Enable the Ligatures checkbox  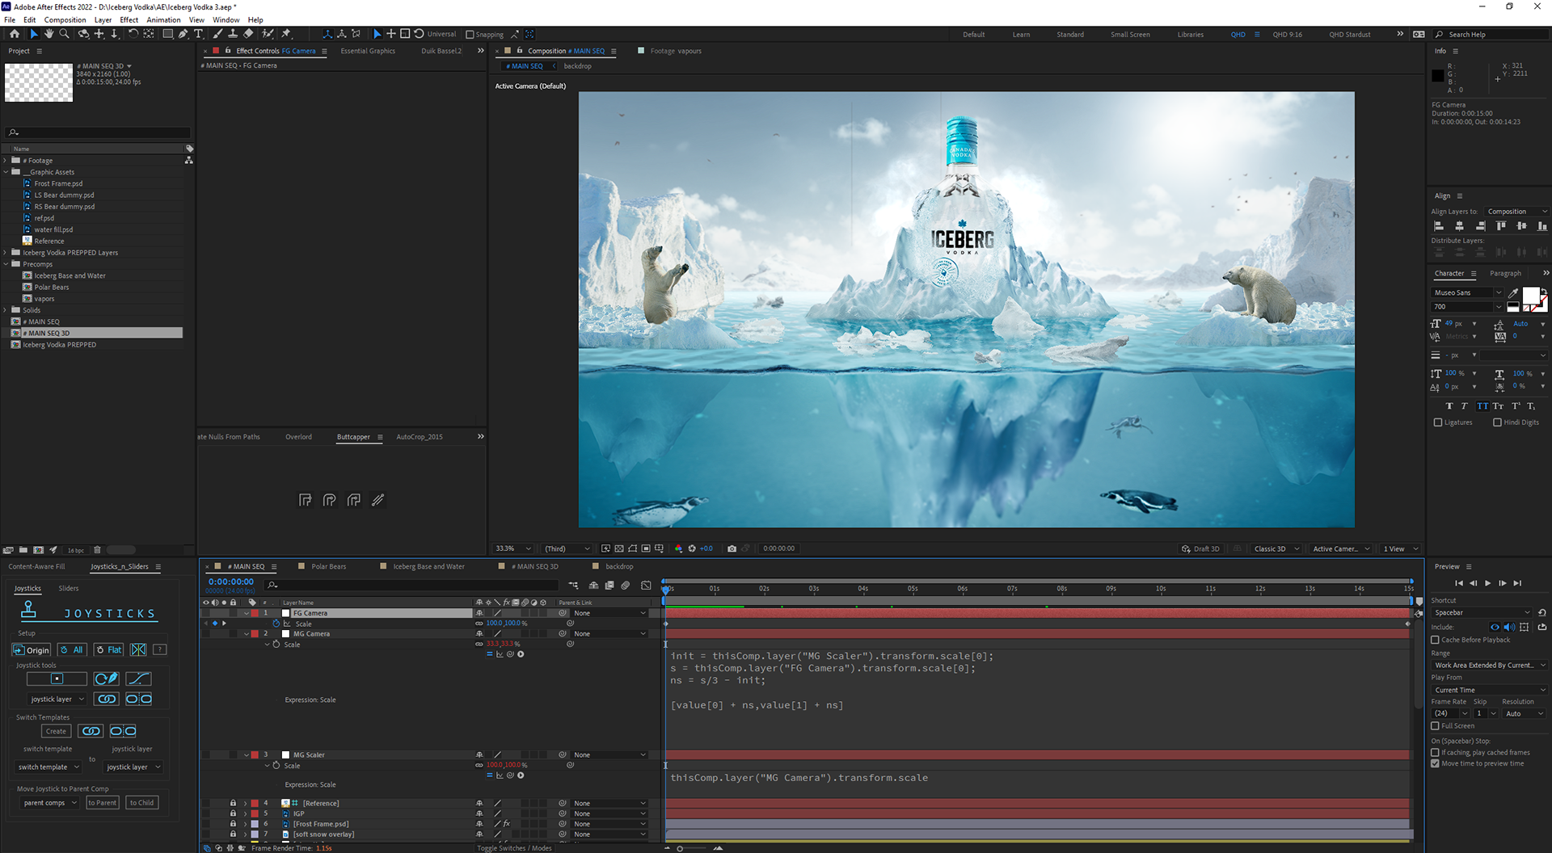1438,422
